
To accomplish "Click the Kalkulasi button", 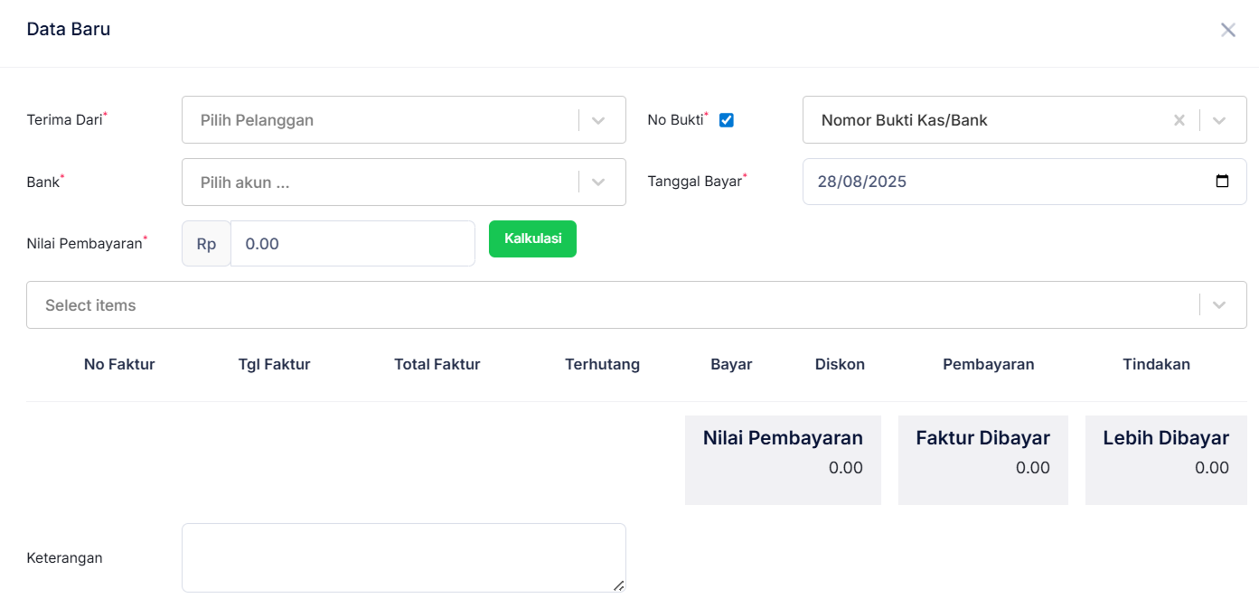I will tap(532, 238).
